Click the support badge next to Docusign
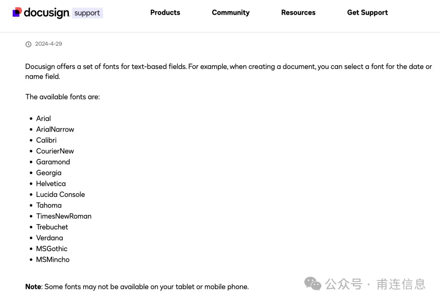440x302 pixels. point(87,13)
